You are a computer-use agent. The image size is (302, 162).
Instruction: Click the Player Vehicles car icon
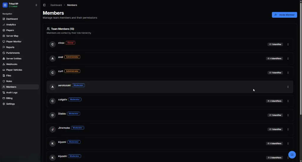click(x=4, y=70)
